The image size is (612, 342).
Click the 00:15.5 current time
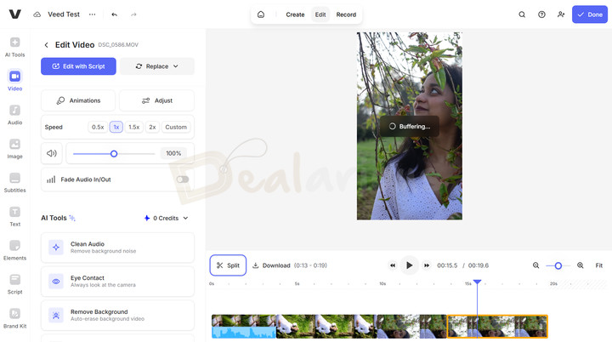(x=447, y=265)
